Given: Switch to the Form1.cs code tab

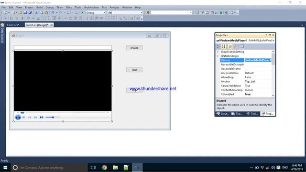Looking at the screenshot, I should click(x=13, y=25).
